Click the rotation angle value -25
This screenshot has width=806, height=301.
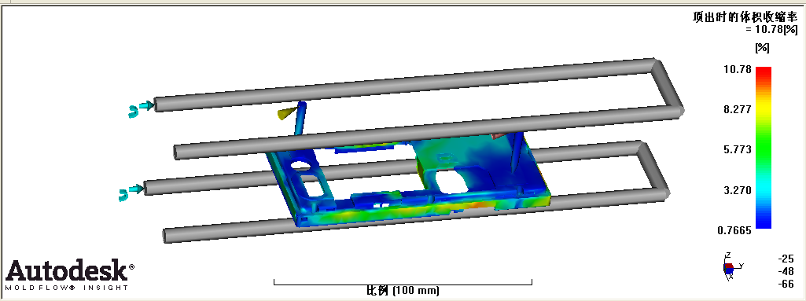(786, 259)
